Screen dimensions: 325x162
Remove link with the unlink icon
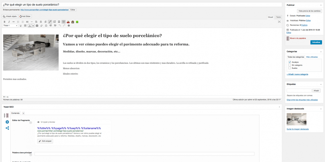pyautogui.click(x=55, y=22)
